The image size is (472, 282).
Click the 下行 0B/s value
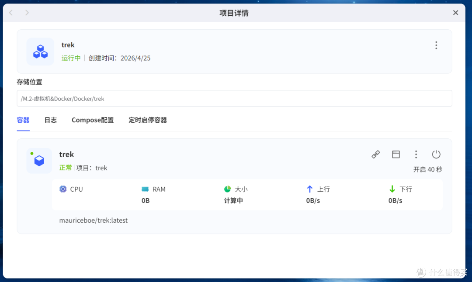pyautogui.click(x=395, y=200)
